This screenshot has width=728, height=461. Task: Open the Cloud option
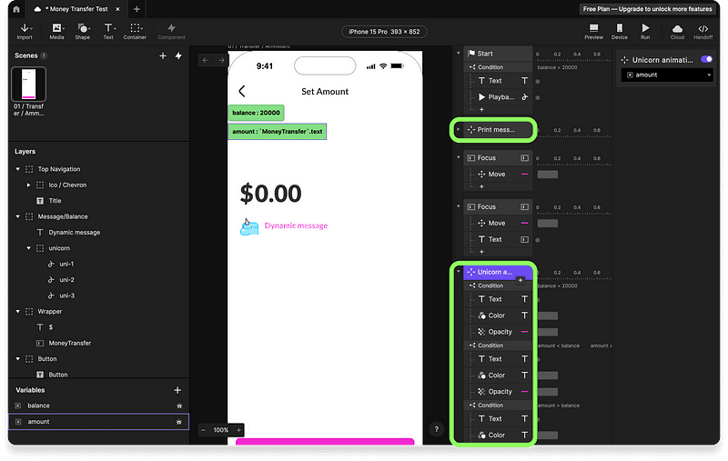677,31
